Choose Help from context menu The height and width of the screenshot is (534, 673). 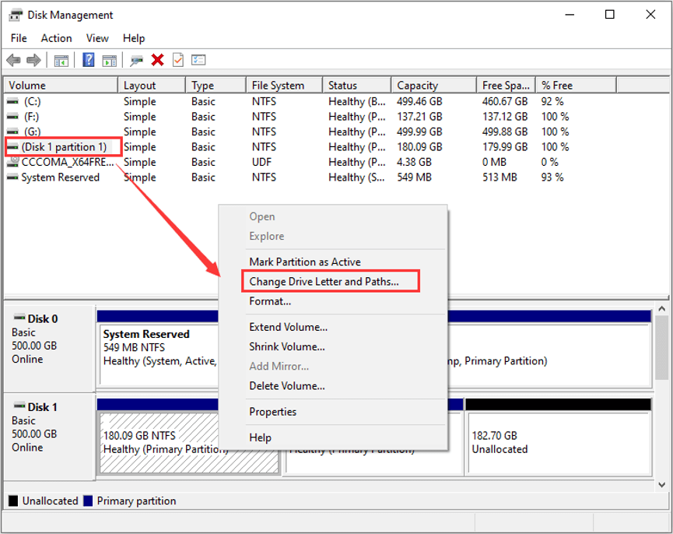333,437
